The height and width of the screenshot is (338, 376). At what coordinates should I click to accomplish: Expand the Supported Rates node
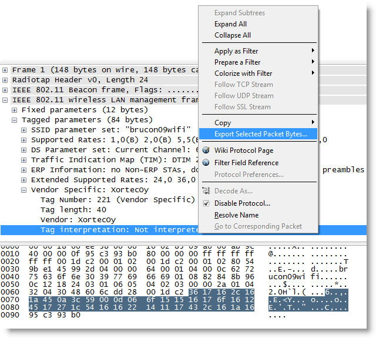click(x=23, y=140)
